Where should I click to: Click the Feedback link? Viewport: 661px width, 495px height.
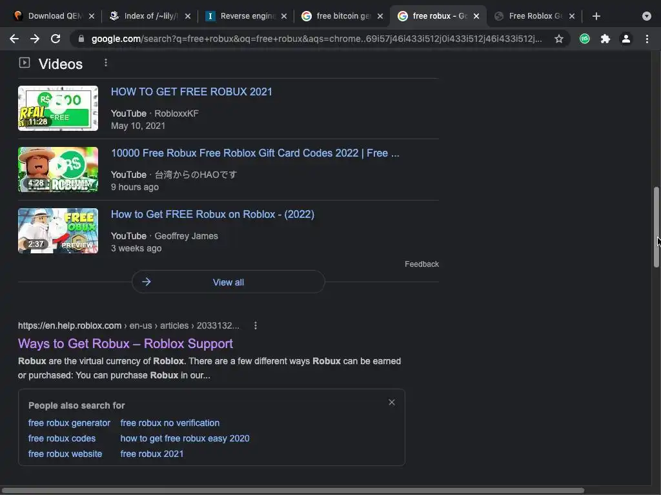coord(422,264)
